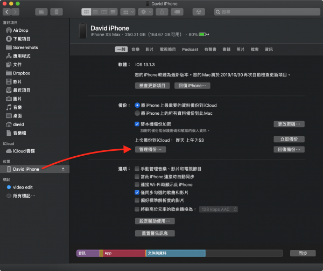Image resolution: width=323 pixels, height=271 pixels.
Task: Enable auto sync when iPhone connected
Action: 137,177
